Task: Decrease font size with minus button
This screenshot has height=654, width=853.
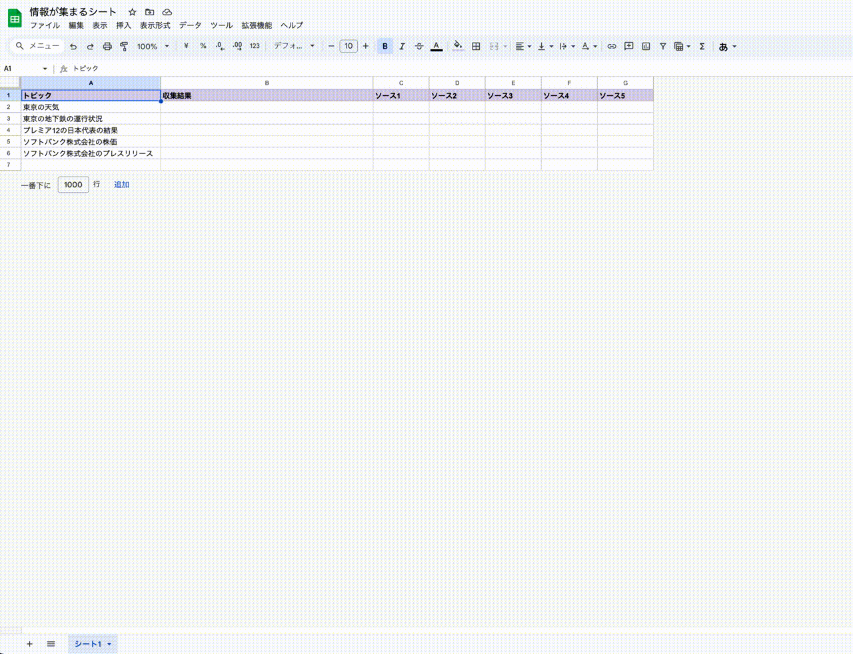Action: (331, 47)
